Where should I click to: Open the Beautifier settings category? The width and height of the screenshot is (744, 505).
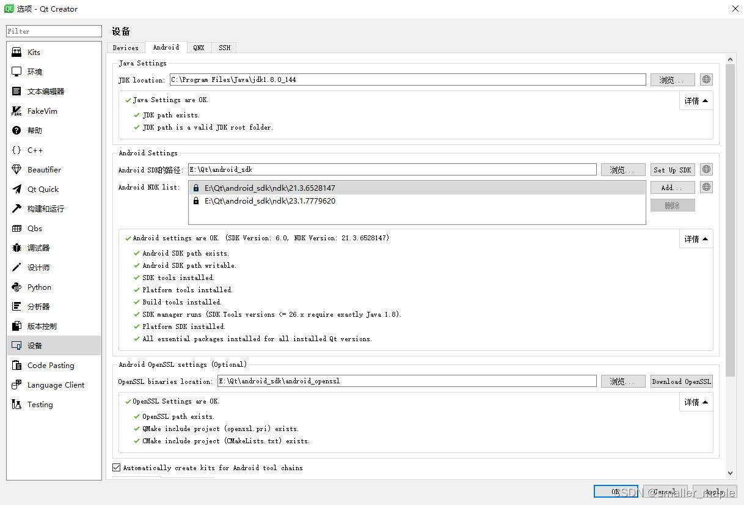(x=54, y=169)
